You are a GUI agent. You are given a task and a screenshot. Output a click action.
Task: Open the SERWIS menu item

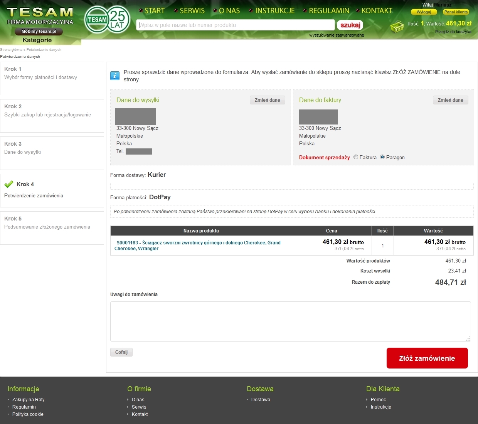coord(192,11)
